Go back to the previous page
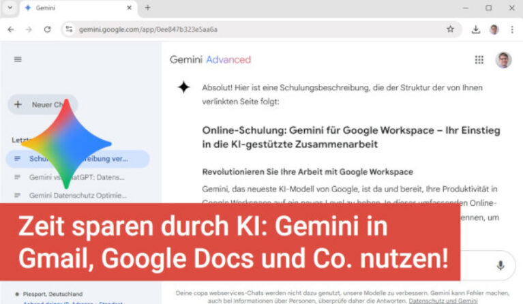This screenshot has width=523, height=304. point(11,29)
